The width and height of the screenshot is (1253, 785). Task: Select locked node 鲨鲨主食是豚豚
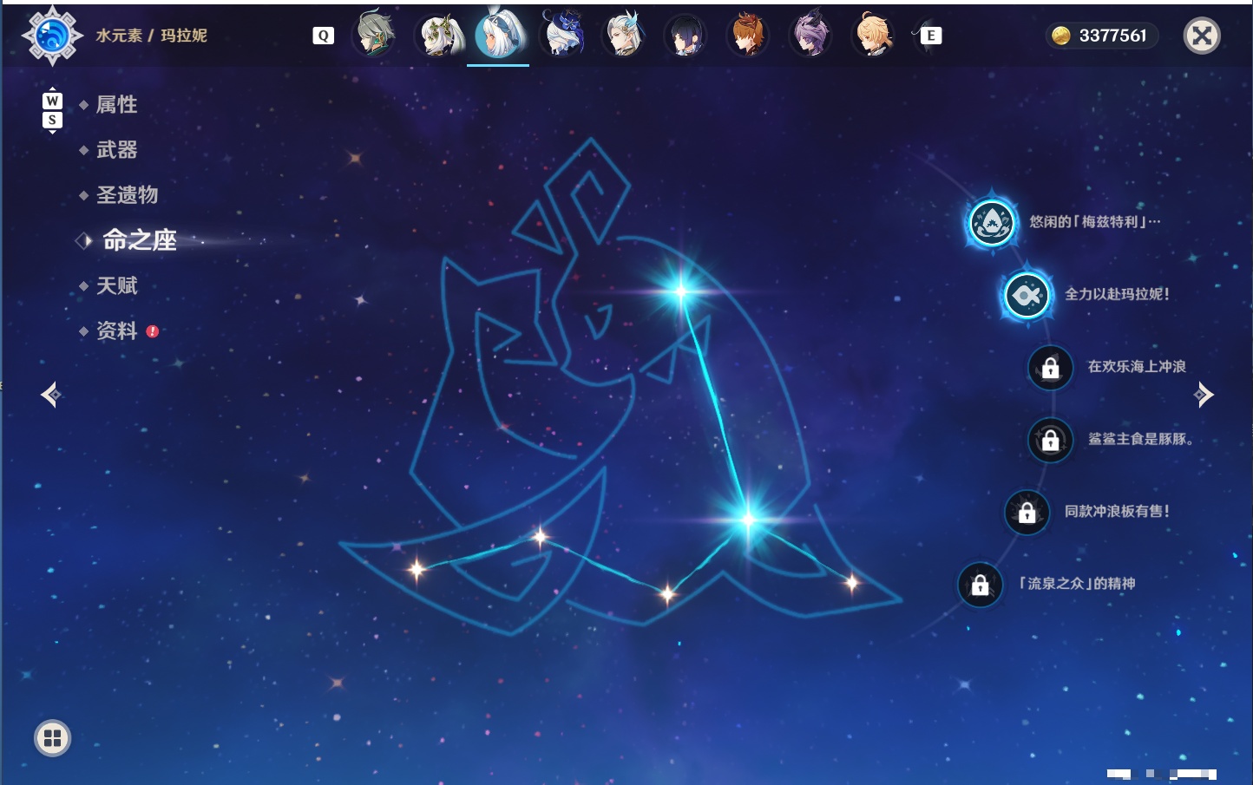point(1050,440)
